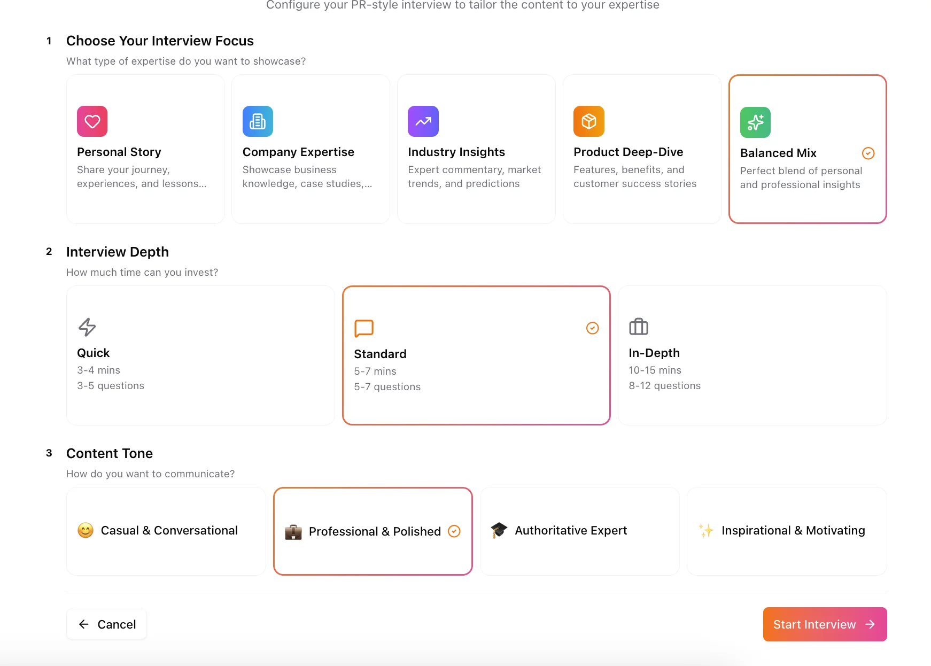Click the purple trending-arrow Industry Insights icon
Screen dimensions: 931x666
[423, 121]
